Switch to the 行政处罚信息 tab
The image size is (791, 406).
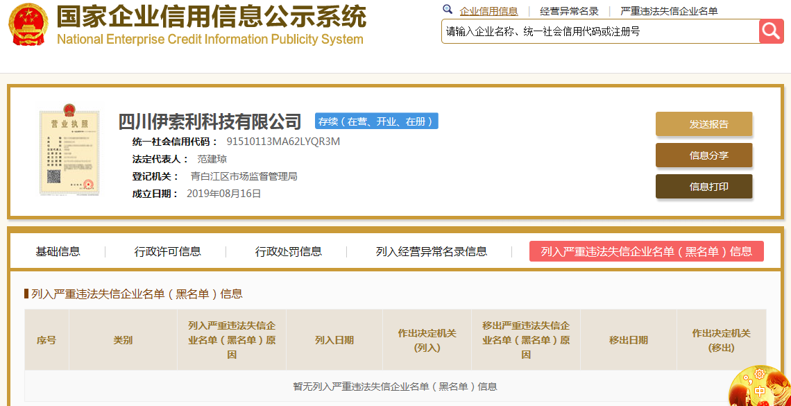click(289, 251)
